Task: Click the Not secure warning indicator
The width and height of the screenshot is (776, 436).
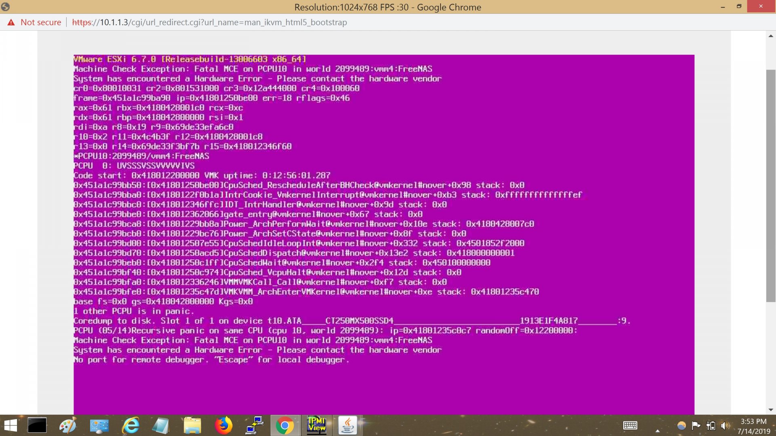Action: tap(34, 22)
